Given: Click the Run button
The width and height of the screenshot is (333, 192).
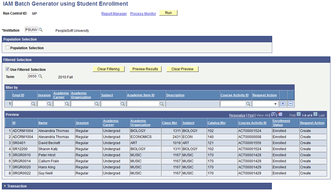Looking at the screenshot, I should point(168,13).
